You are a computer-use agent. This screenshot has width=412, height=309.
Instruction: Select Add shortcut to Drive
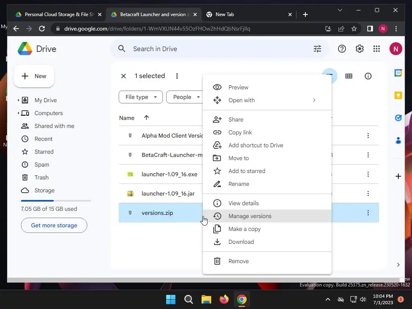[267, 145]
